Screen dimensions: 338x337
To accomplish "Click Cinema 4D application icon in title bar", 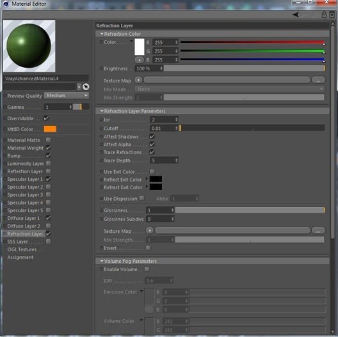I will click(6, 4).
